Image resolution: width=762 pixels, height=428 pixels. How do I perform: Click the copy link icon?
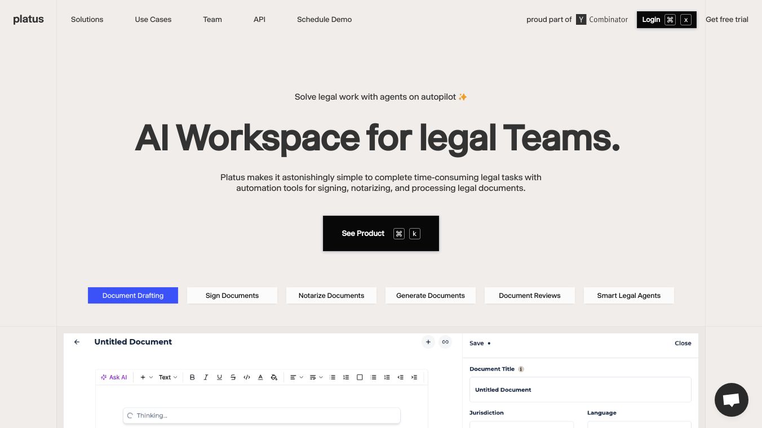(445, 342)
